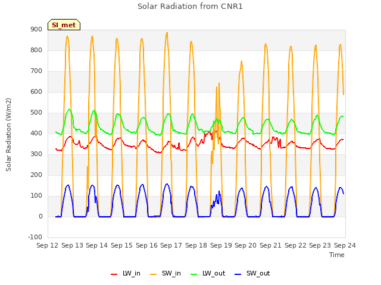The width and height of the screenshot is (381, 285).
Task: Click the 100 y-axis tick label
Action: [x=36, y=196]
